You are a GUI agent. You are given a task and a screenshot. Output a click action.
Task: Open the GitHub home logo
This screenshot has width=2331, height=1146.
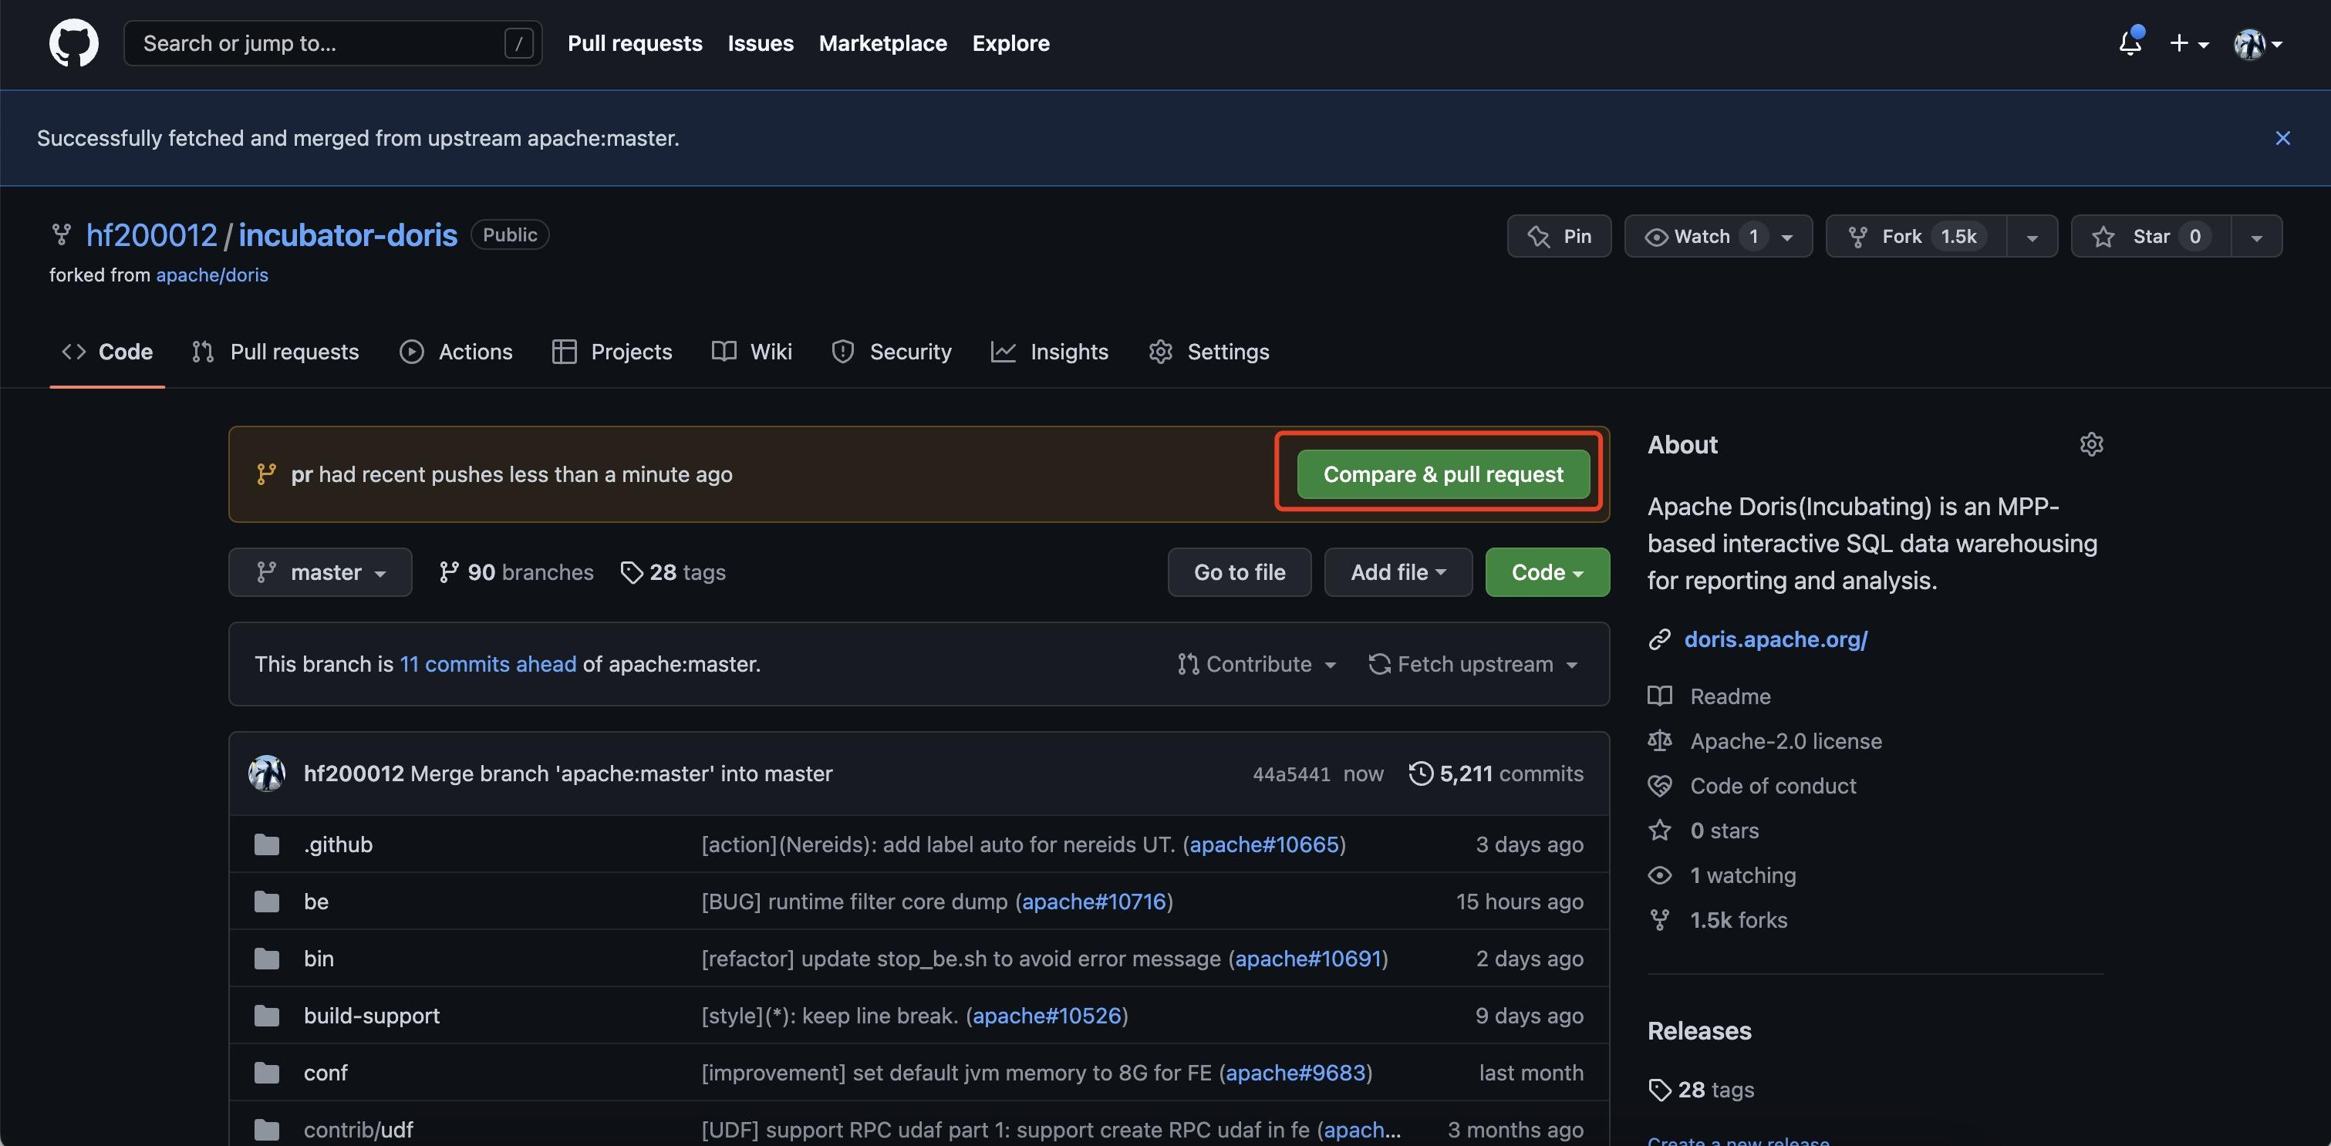pyautogui.click(x=73, y=42)
